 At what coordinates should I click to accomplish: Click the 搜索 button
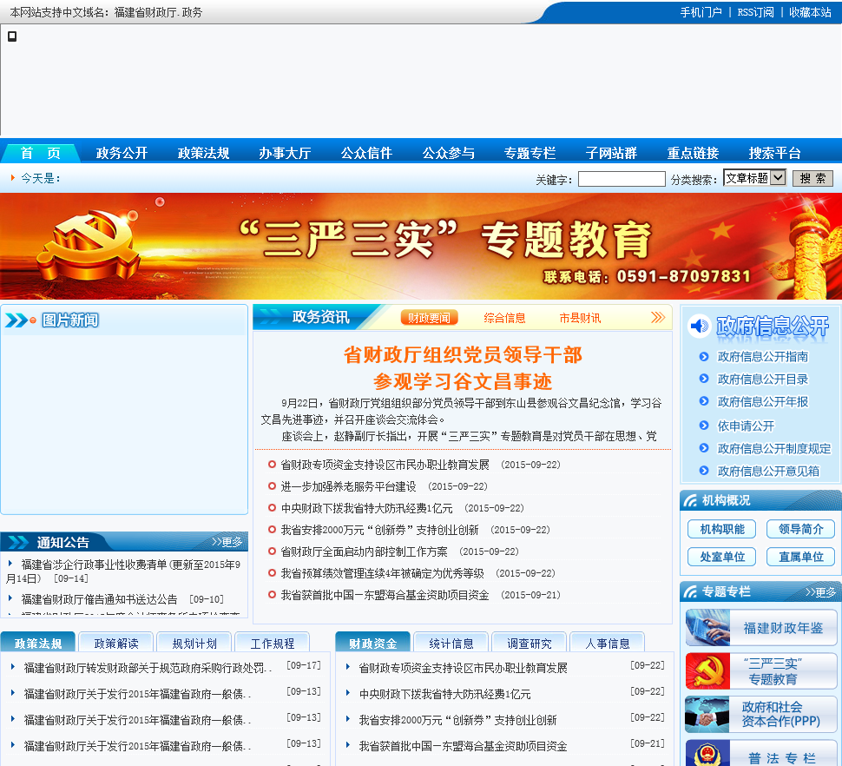(x=812, y=178)
